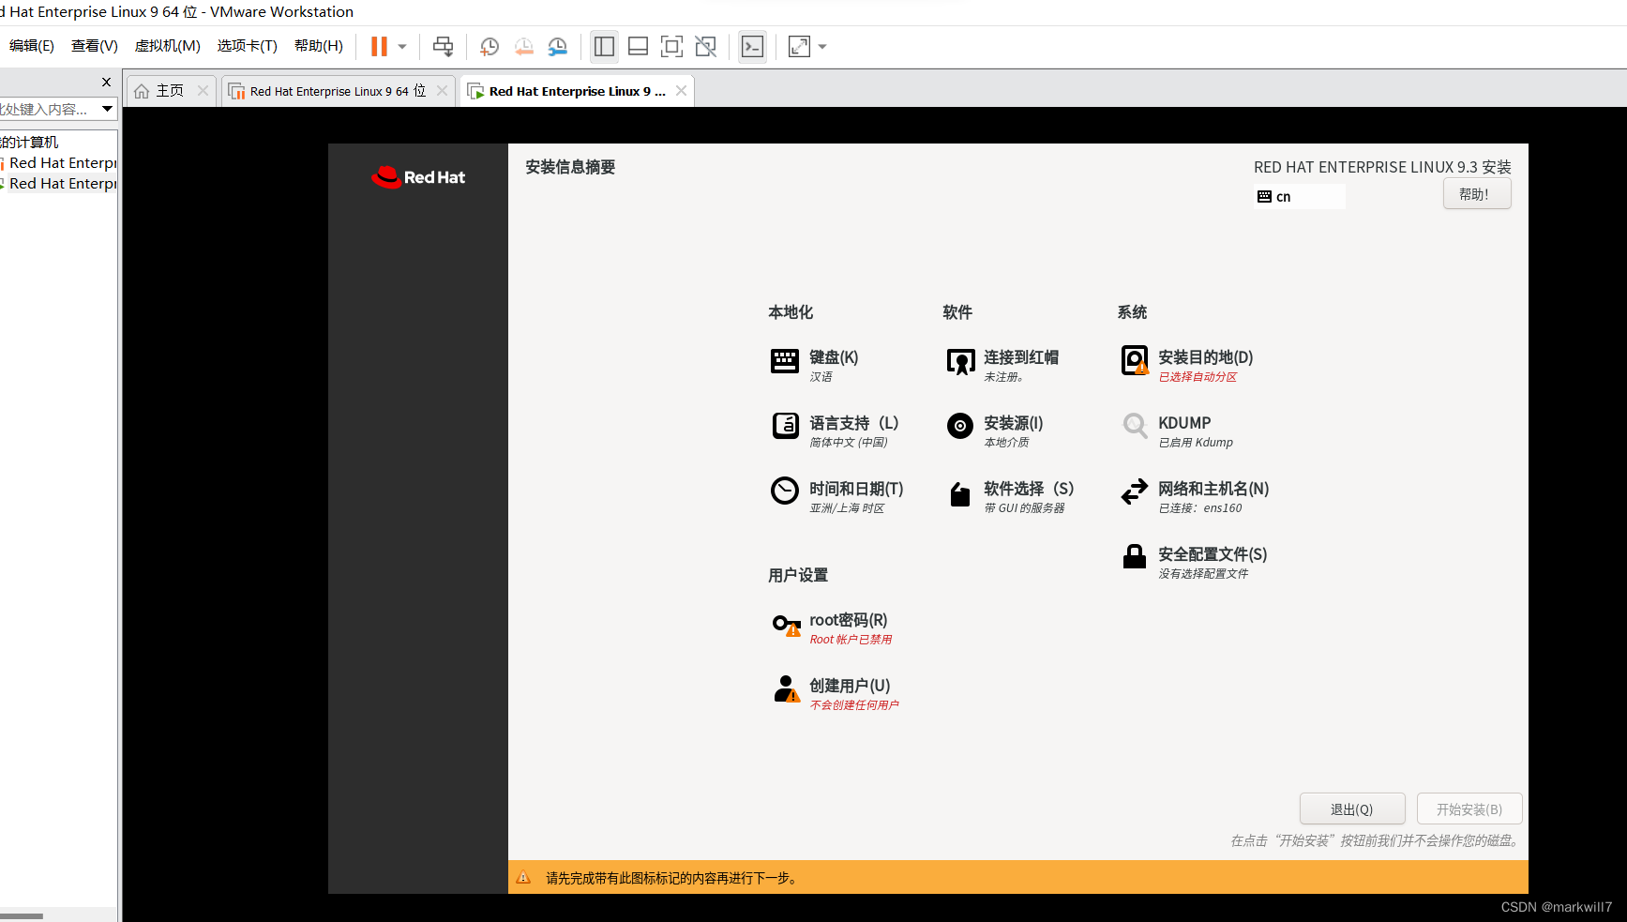Click the 我的计算机 tree node

(29, 143)
